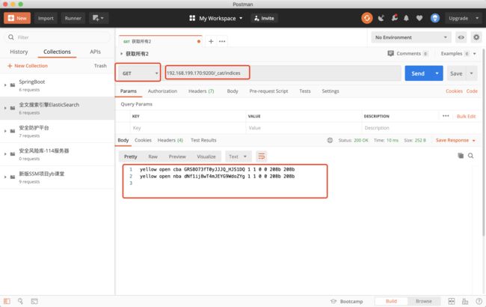Open the Examples dropdown
The height and width of the screenshot is (307, 486).
click(458, 53)
